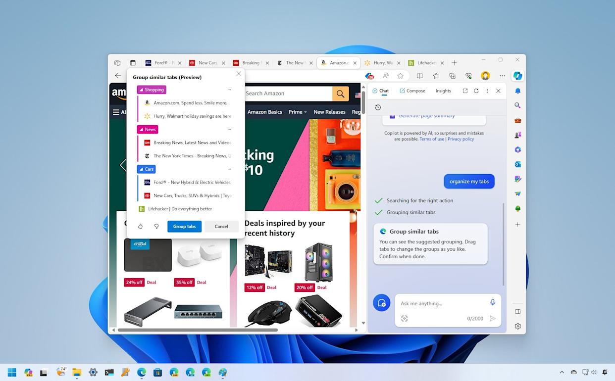Show hidden system tray icons chevron
The image size is (615, 381).
562,372
